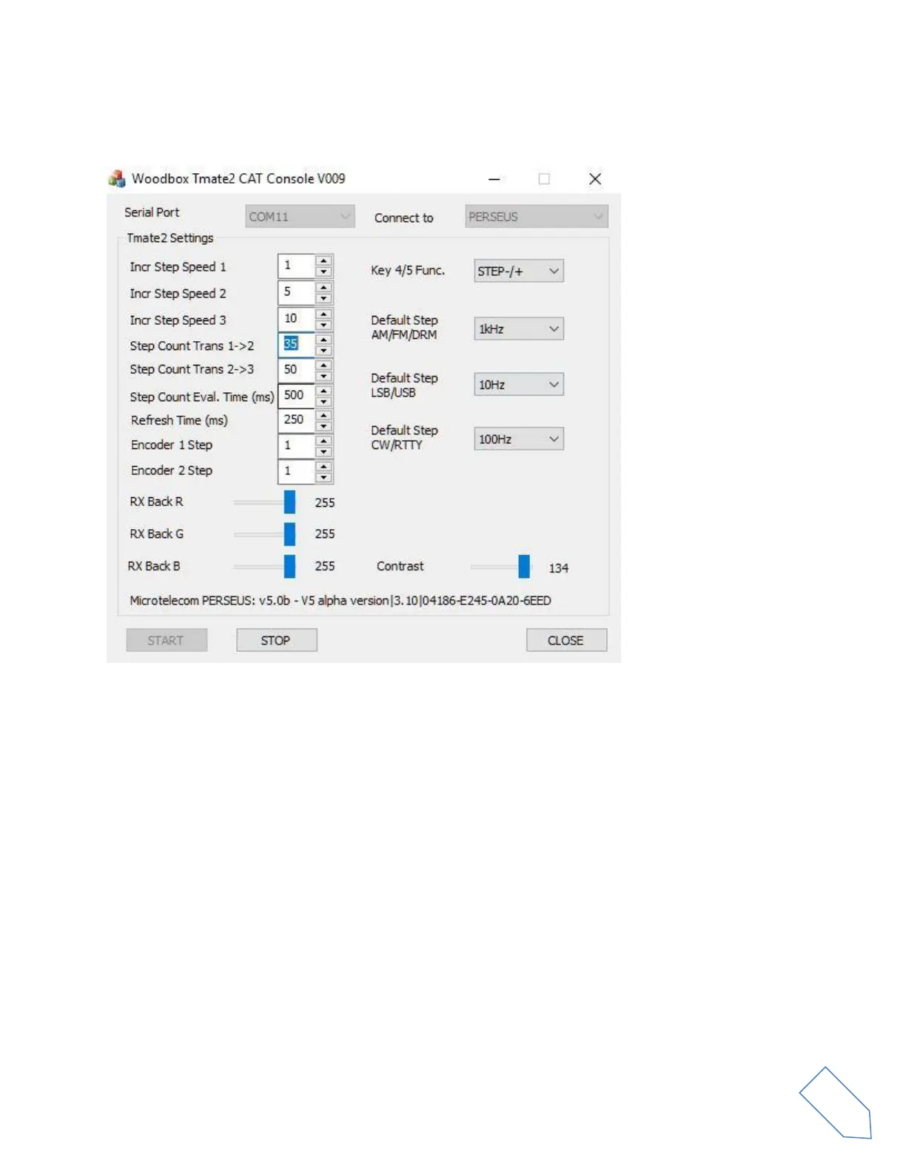Click the Refresh Time (ms) field
Image resolution: width=906 pixels, height=1172 pixels.
coord(296,420)
